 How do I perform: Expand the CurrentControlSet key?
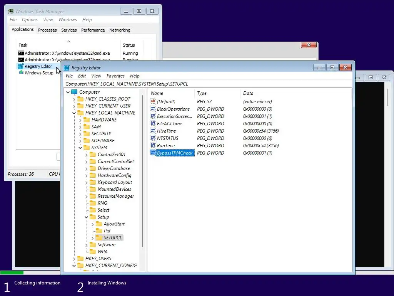(x=87, y=161)
